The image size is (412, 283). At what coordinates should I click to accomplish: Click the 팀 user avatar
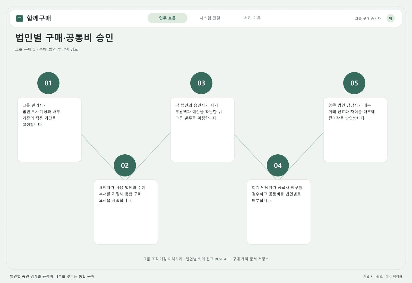click(391, 18)
